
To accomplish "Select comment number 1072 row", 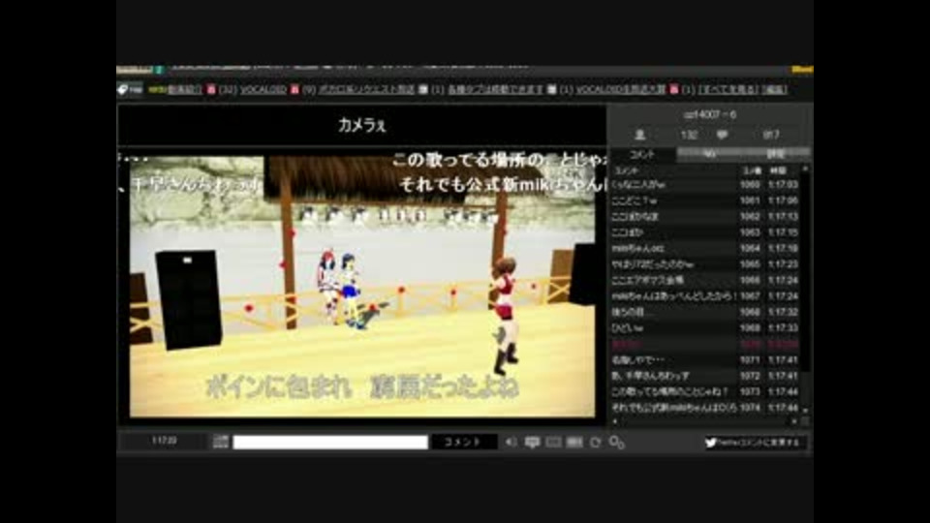I will [x=705, y=376].
